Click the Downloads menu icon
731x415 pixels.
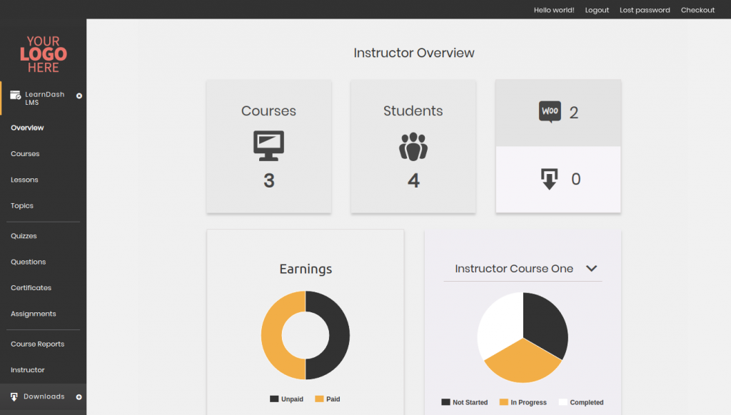(x=14, y=397)
